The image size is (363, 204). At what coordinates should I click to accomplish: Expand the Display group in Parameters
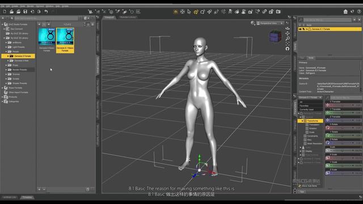(301, 151)
